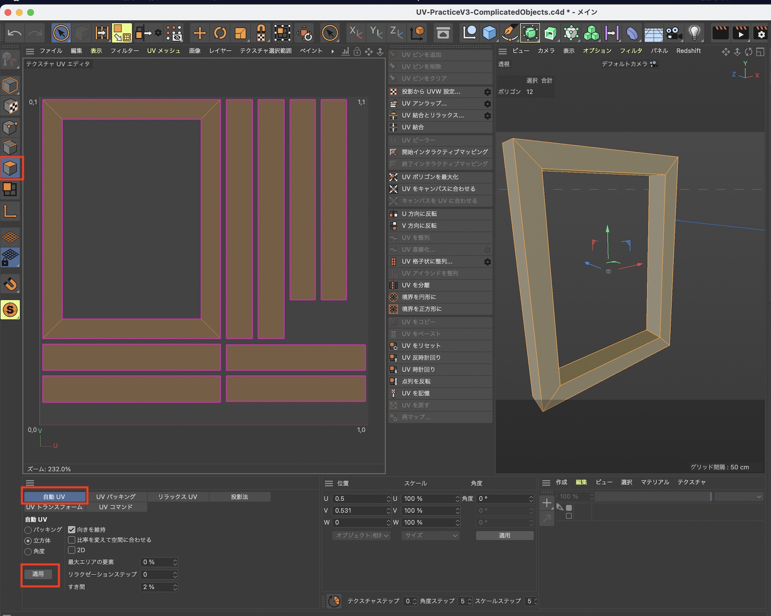Click the Undo arrow icon

(15, 33)
